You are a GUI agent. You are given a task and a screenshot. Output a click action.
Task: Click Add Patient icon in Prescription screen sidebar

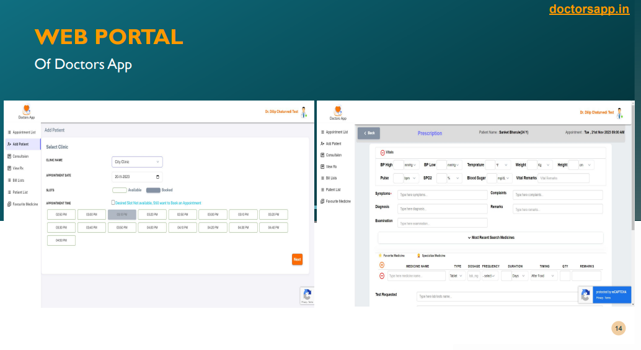[x=322, y=143]
